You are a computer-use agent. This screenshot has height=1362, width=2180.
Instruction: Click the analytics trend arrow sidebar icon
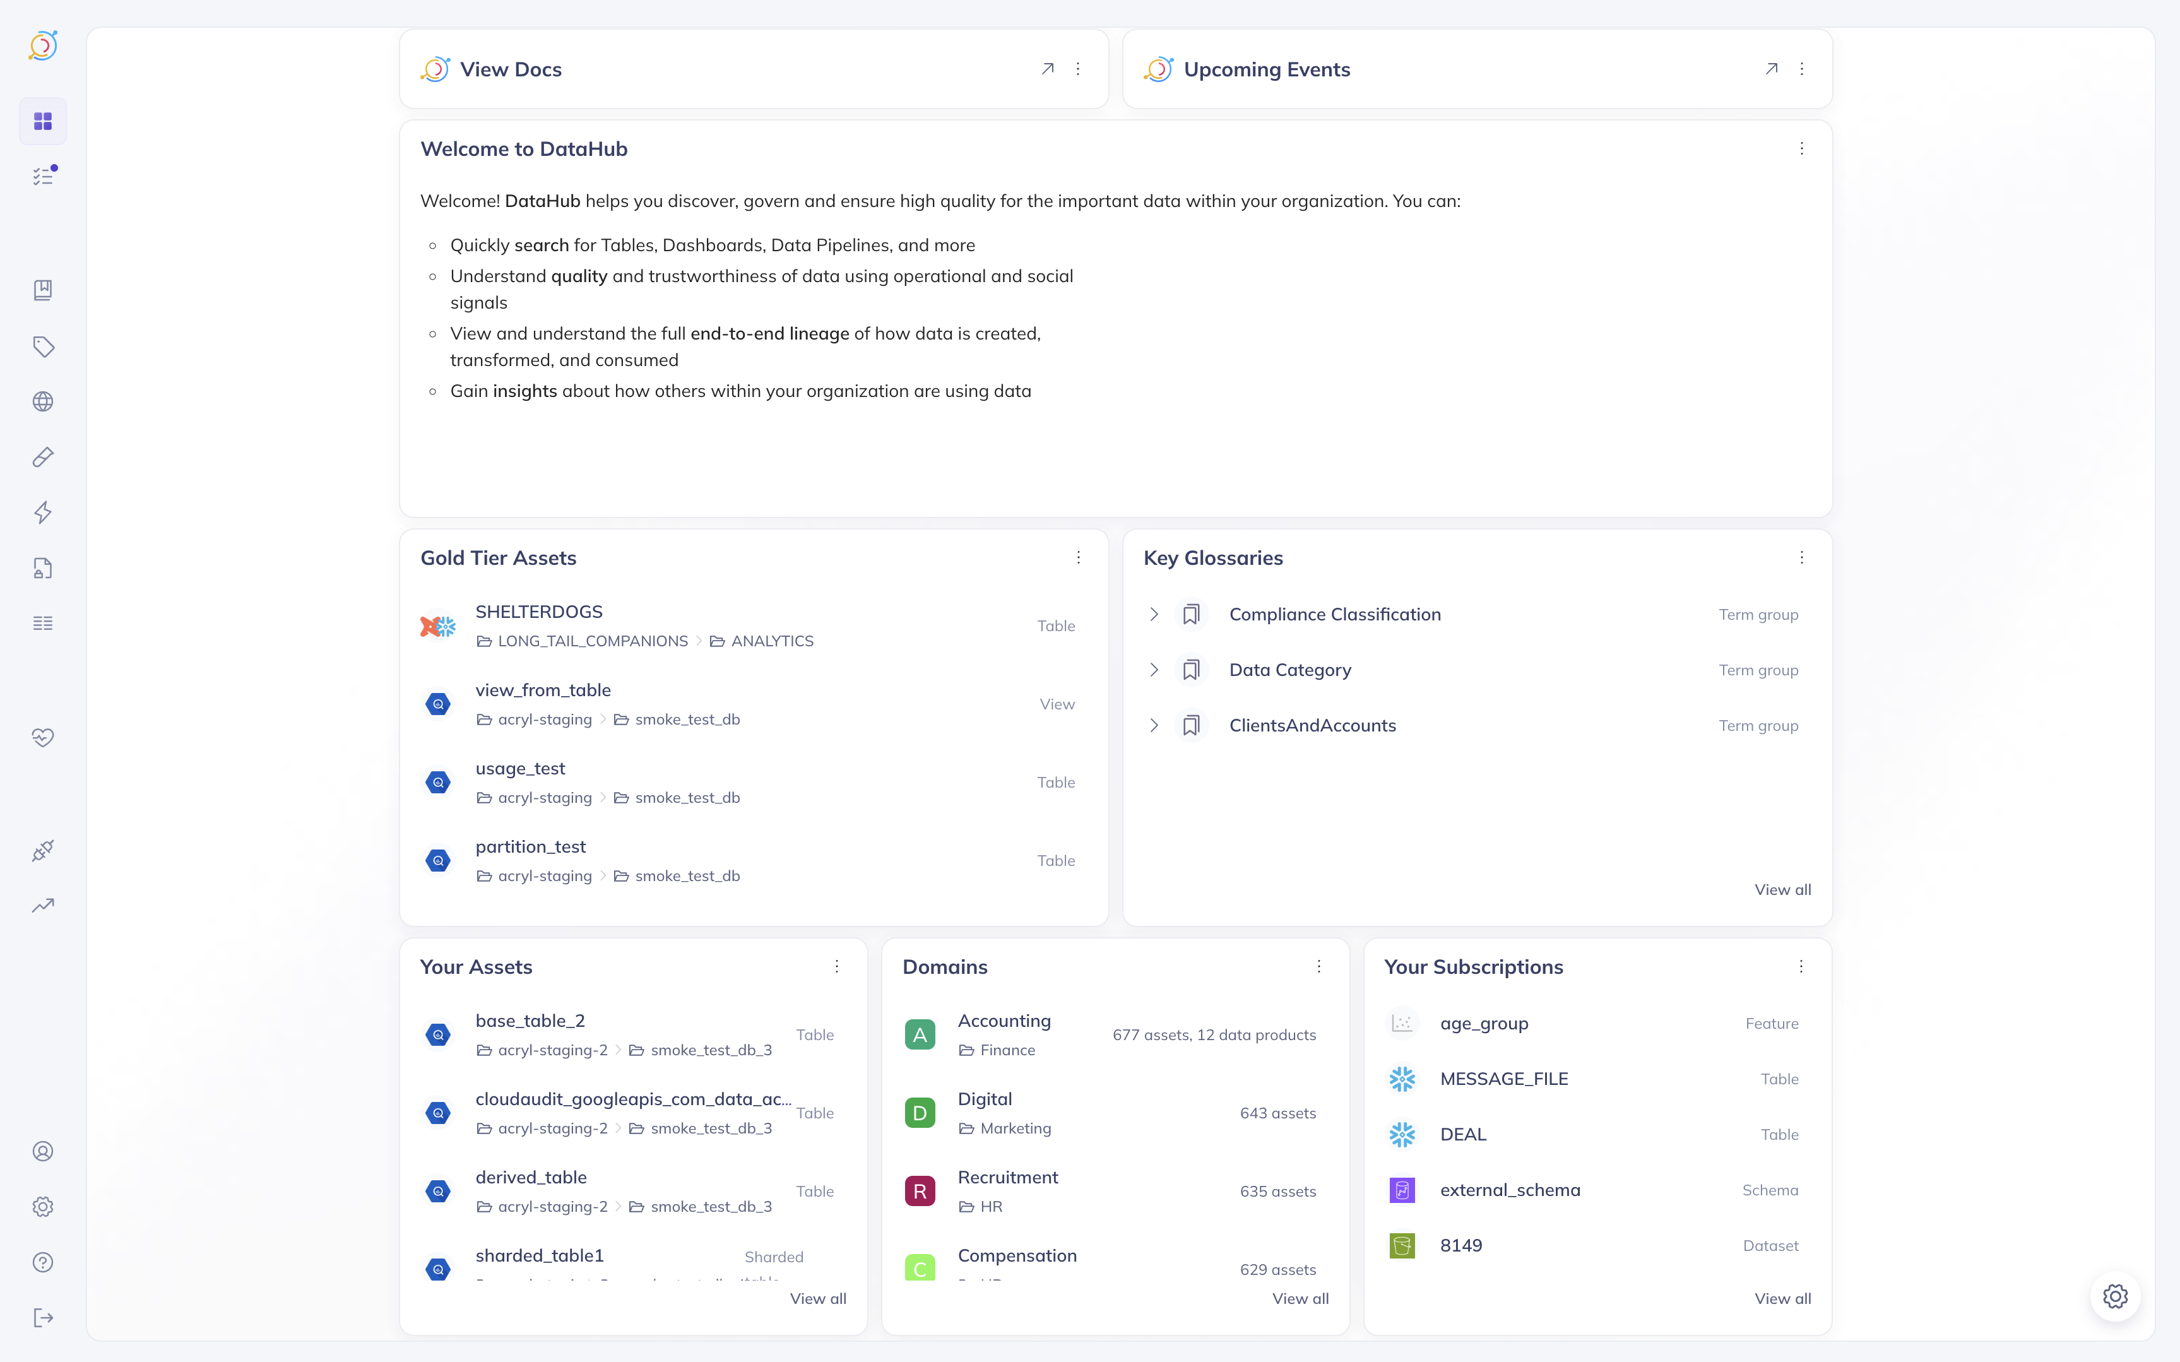point(42,905)
